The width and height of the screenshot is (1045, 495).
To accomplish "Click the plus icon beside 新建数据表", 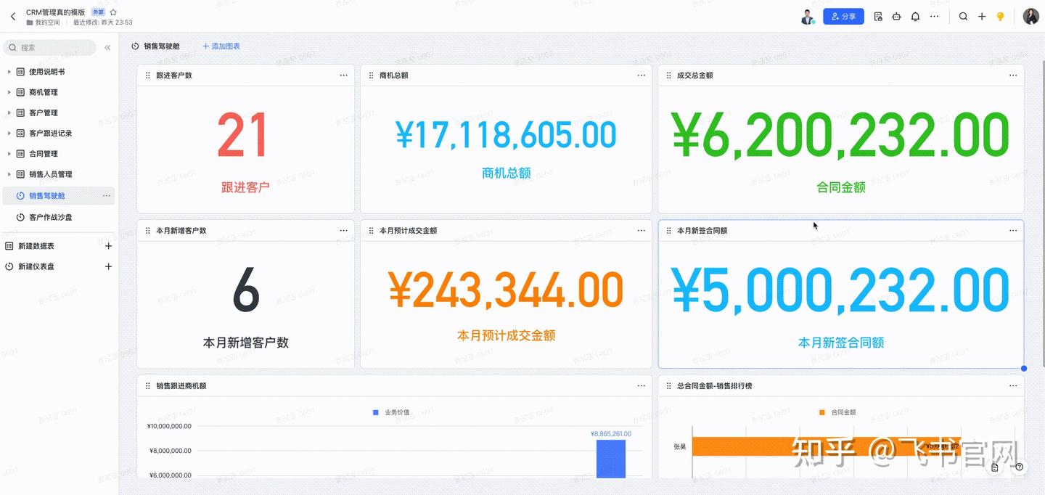I will [108, 245].
